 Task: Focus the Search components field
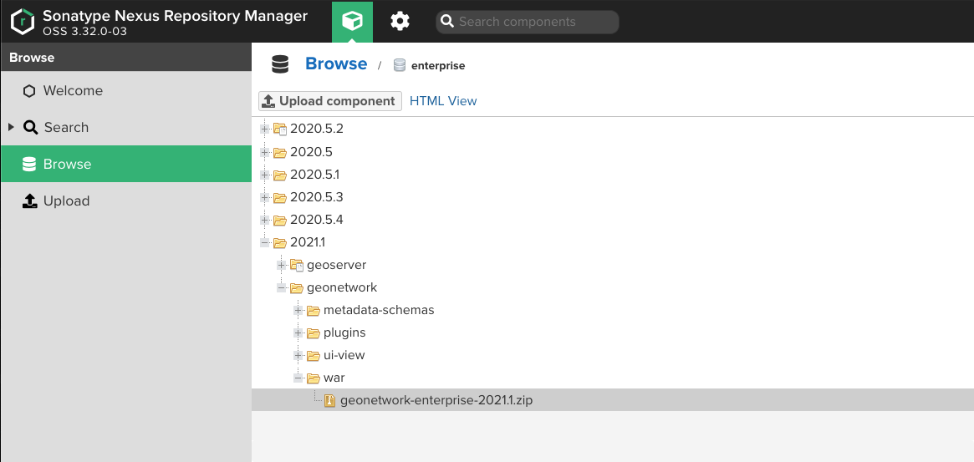528,22
